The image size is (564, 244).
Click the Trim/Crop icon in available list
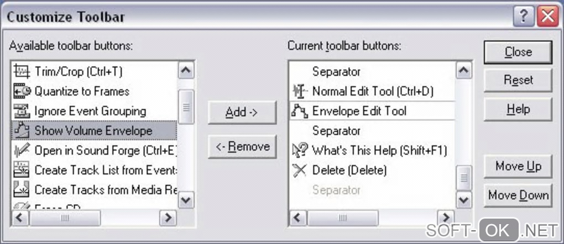point(22,72)
